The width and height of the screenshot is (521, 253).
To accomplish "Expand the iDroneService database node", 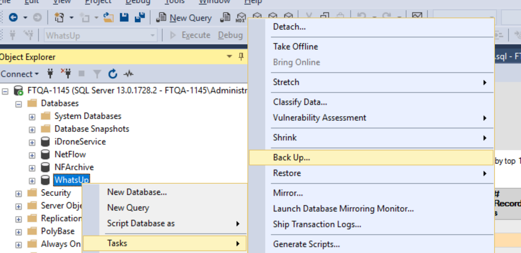I will point(32,143).
